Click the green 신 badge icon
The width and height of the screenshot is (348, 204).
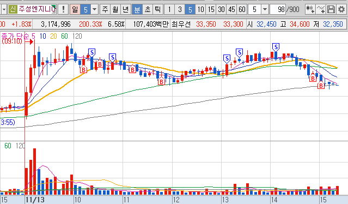click(x=13, y=9)
